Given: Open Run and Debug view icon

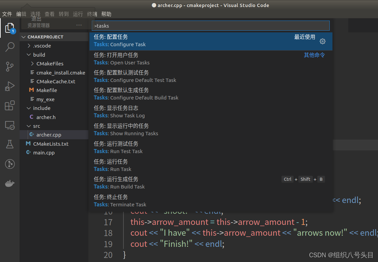Looking at the screenshot, I should 10,86.
